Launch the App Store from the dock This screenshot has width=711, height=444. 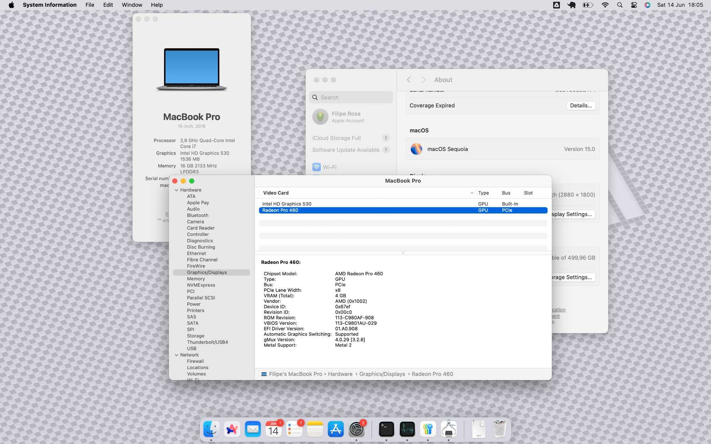(336, 429)
